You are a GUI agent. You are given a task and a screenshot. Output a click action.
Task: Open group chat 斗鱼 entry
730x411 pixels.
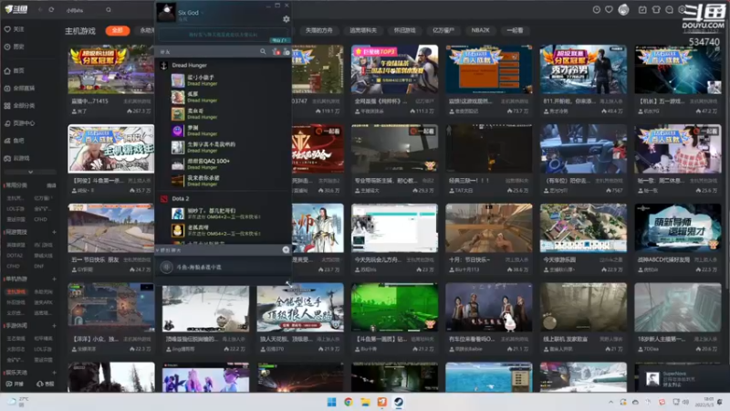coord(224,267)
